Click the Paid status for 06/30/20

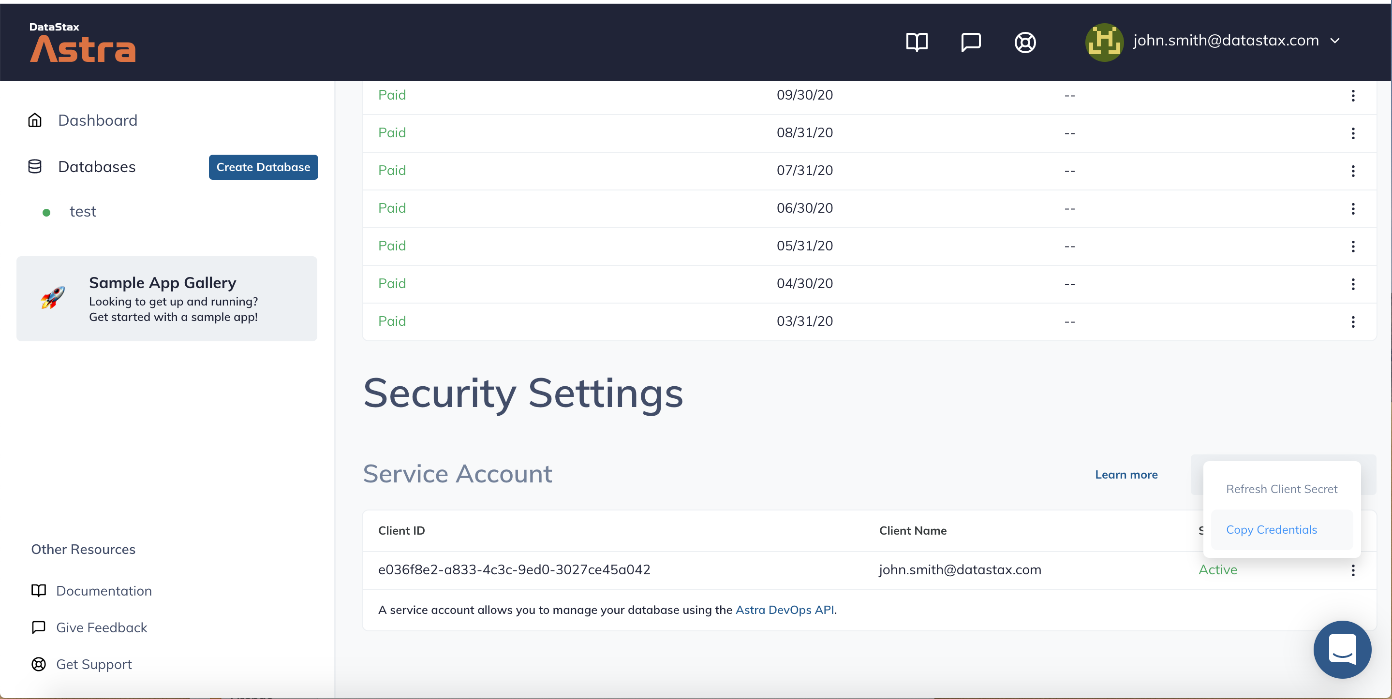coord(392,208)
